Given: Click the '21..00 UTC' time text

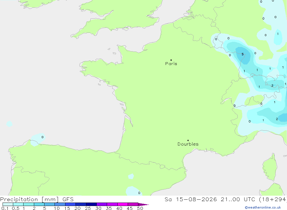Looking at the screenshot, I should (238, 199).
